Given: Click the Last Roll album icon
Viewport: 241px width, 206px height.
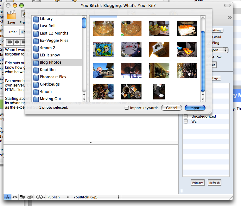Looking at the screenshot, I should (36, 26).
